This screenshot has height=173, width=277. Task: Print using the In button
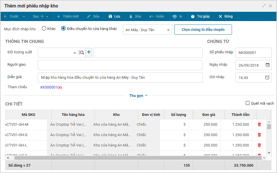pos(177,16)
